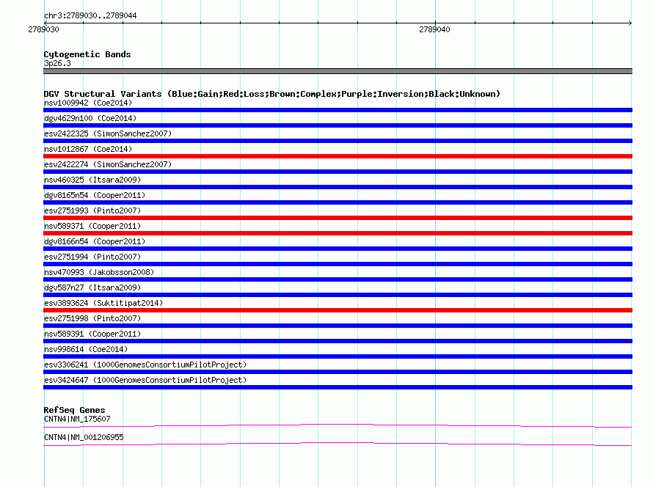Click the 3p26.3 band label

point(57,63)
